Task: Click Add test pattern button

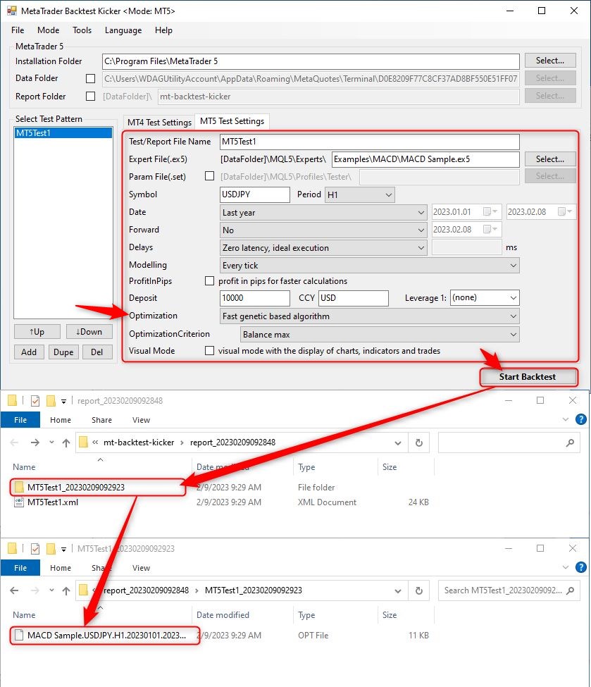Action: click(29, 352)
